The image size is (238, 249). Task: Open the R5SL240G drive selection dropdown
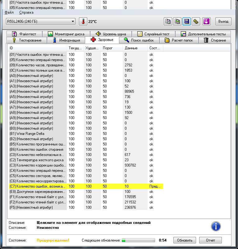[41, 21]
